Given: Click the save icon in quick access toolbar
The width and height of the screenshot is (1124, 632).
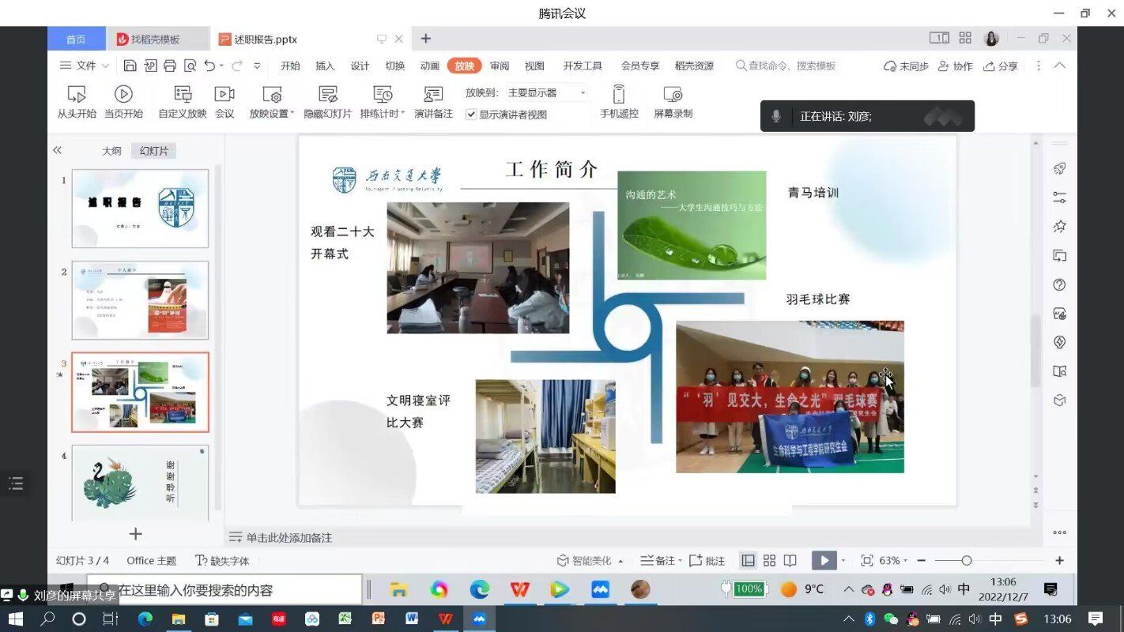Looking at the screenshot, I should (130, 66).
